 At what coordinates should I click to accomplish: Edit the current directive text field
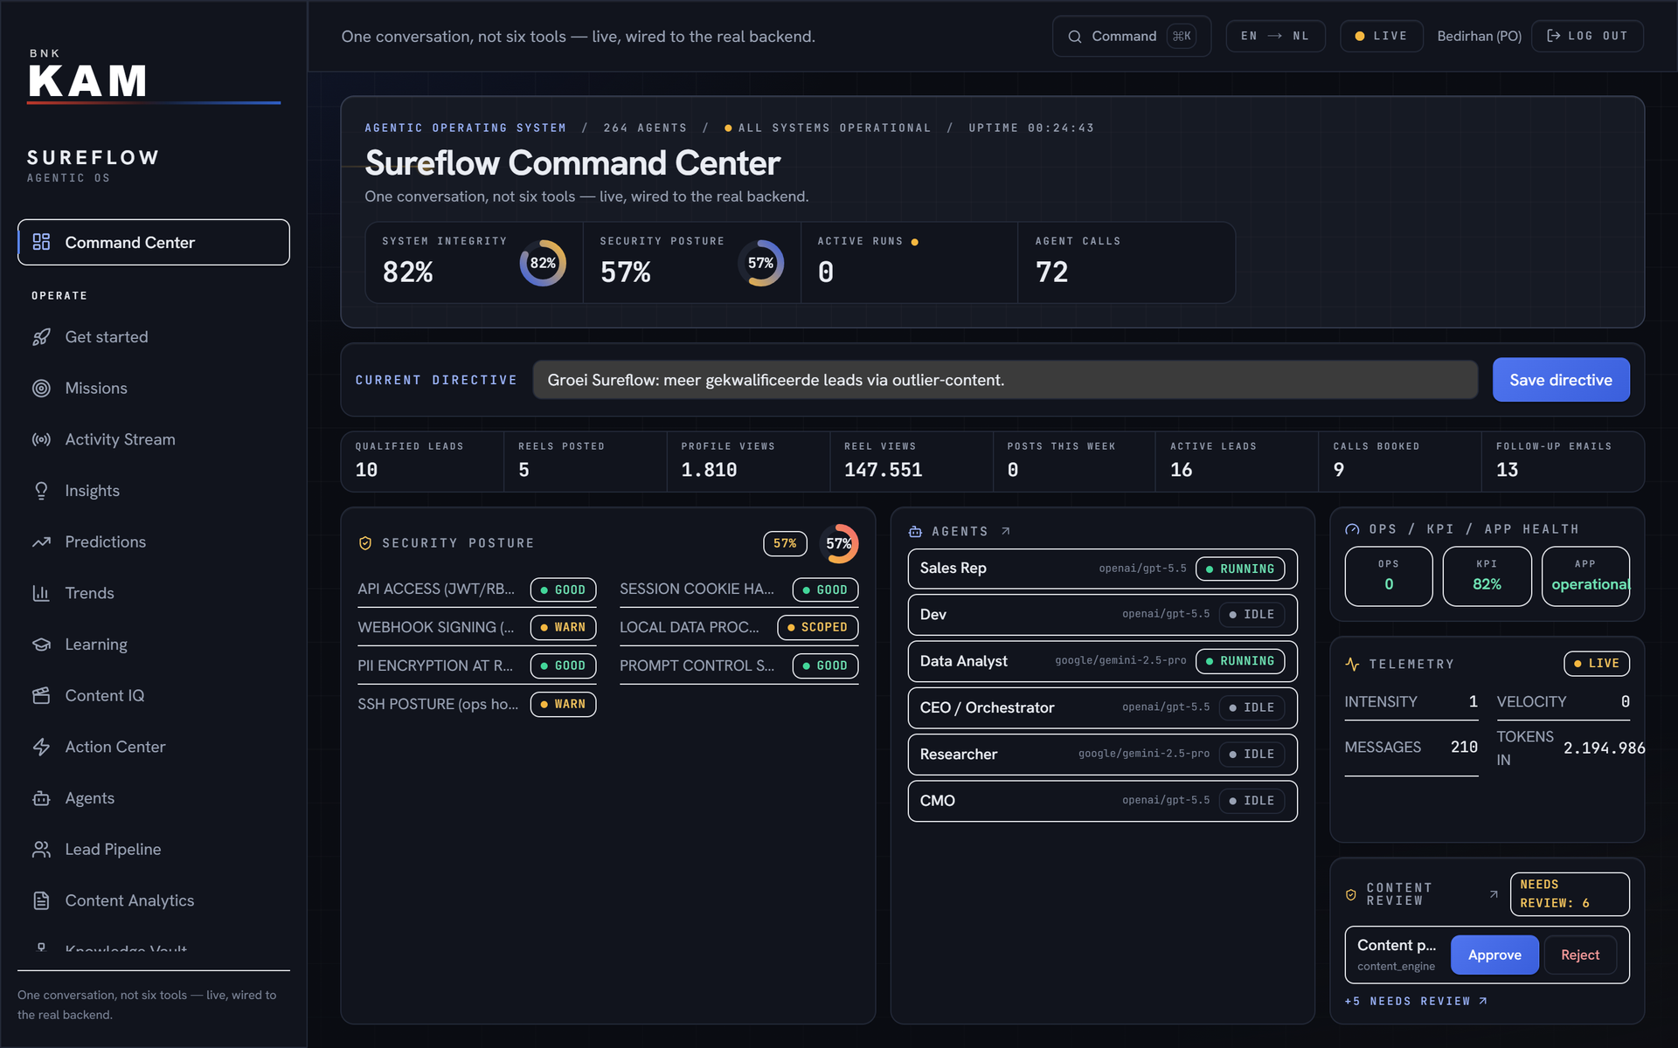1005,380
